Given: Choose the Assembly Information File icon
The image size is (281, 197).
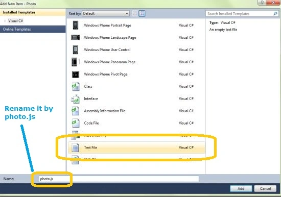Looking at the screenshot, I should coord(76,111).
